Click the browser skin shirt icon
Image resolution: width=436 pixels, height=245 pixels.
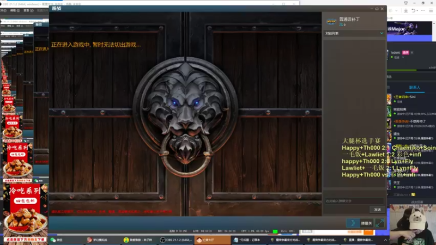click(405, 3)
